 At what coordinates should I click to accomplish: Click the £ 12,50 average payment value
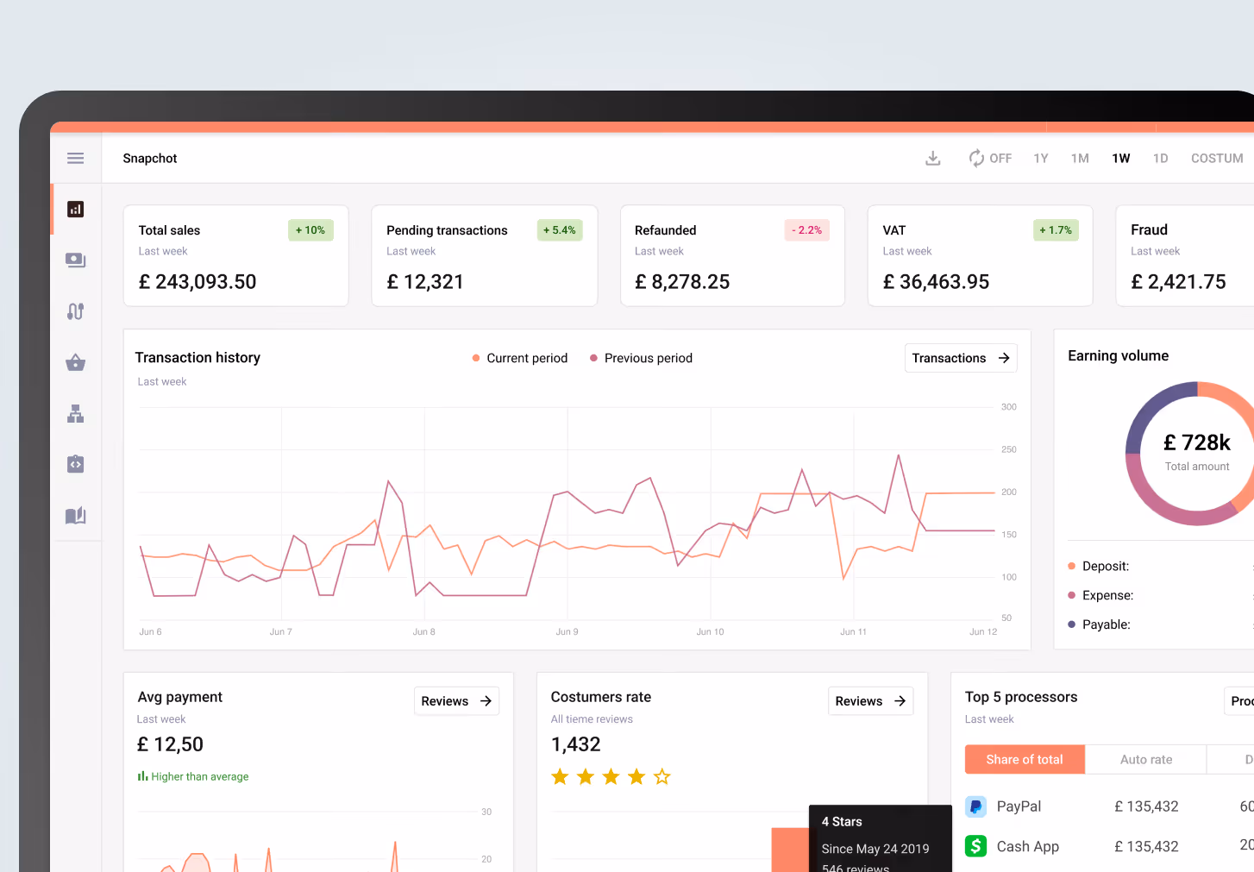171,744
